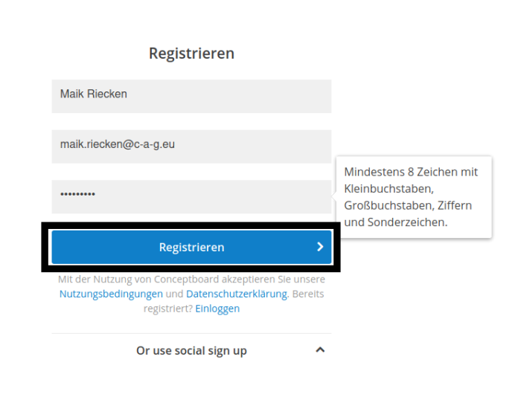Click the word Großbuchstaben in the tooltip
The height and width of the screenshot is (400, 521).
tap(389, 205)
